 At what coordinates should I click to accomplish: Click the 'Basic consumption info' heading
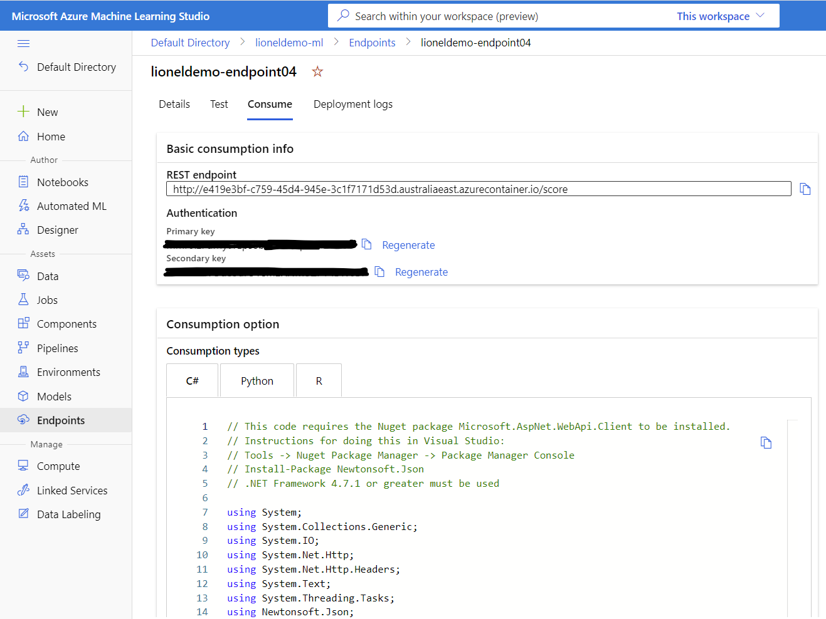click(230, 148)
